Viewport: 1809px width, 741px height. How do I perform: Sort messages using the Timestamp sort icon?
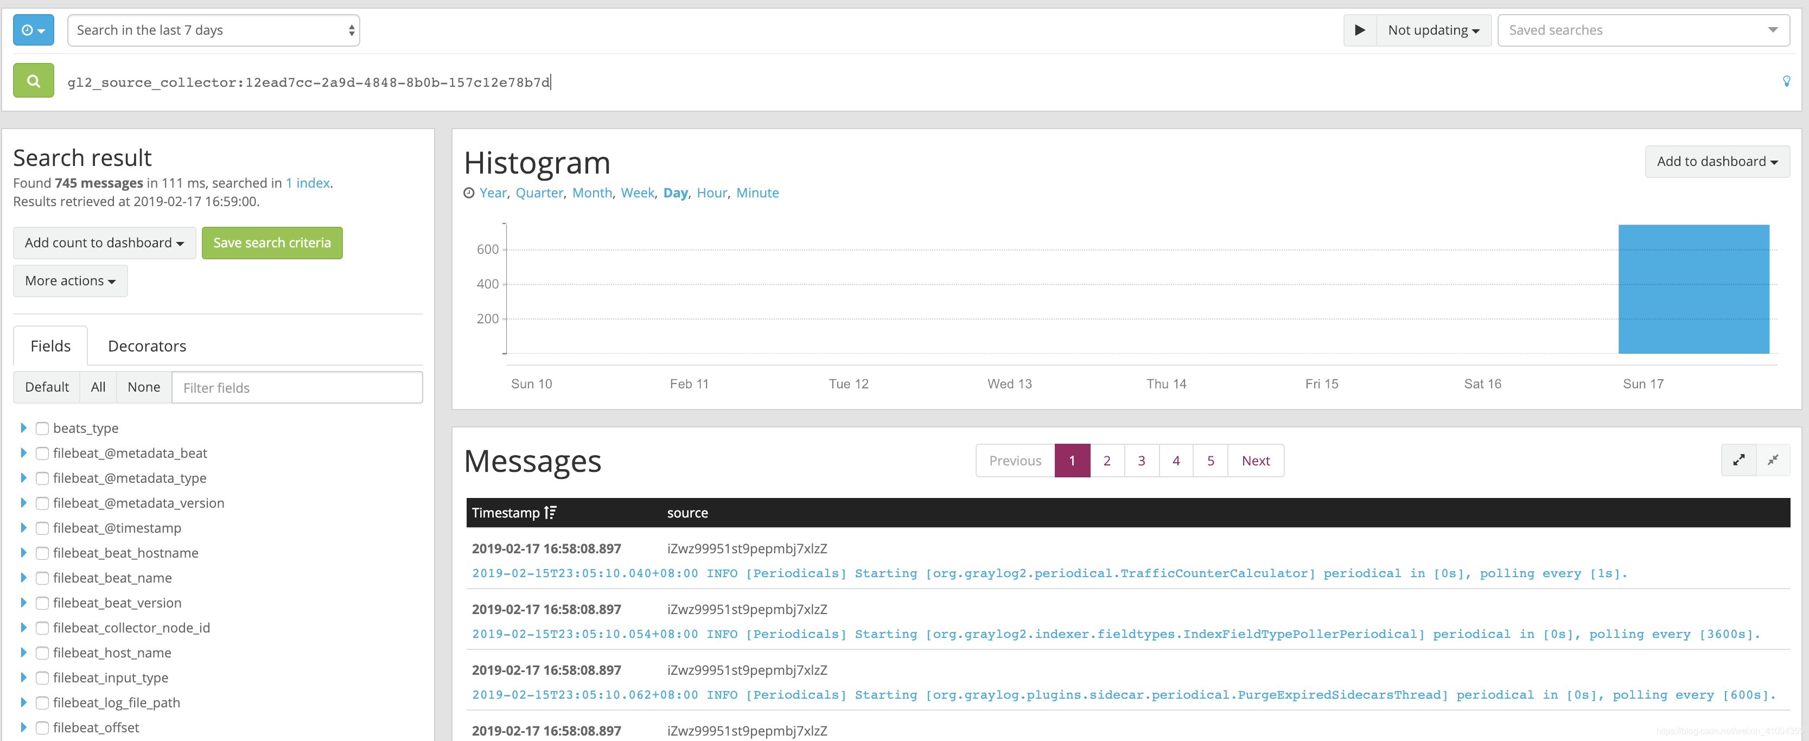coord(551,513)
